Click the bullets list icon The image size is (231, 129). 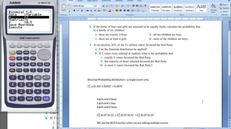click(x=117, y=6)
